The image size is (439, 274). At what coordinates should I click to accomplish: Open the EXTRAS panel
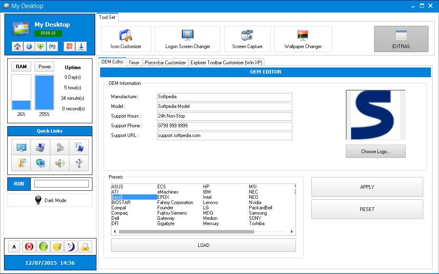(x=401, y=39)
